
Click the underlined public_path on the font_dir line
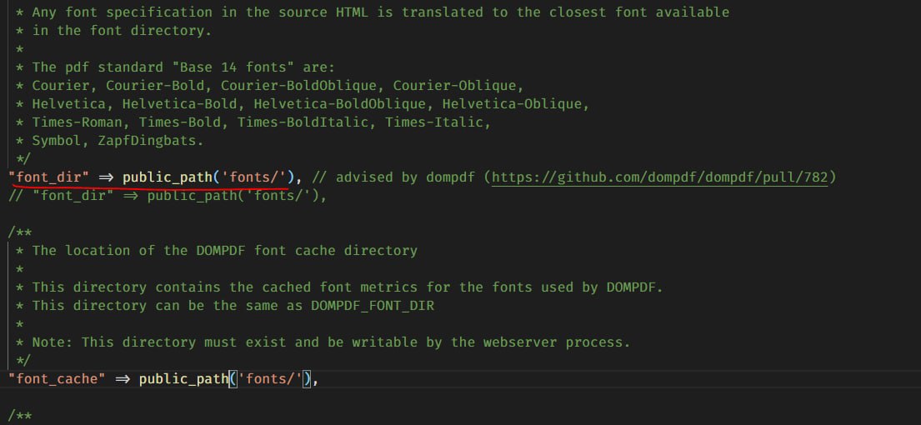(x=167, y=177)
